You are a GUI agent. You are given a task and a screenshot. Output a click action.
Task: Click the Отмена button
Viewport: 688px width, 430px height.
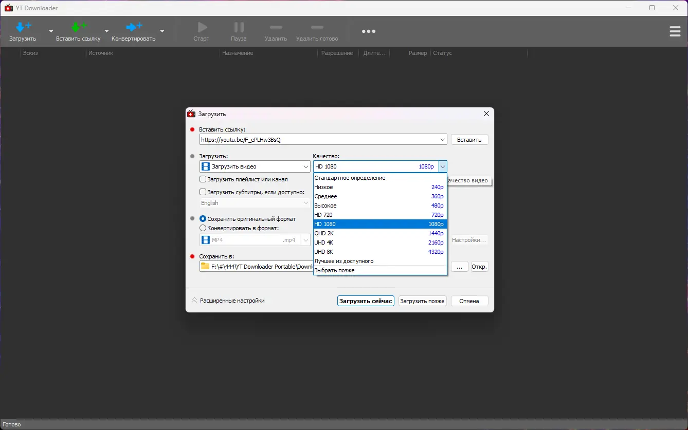click(x=469, y=301)
